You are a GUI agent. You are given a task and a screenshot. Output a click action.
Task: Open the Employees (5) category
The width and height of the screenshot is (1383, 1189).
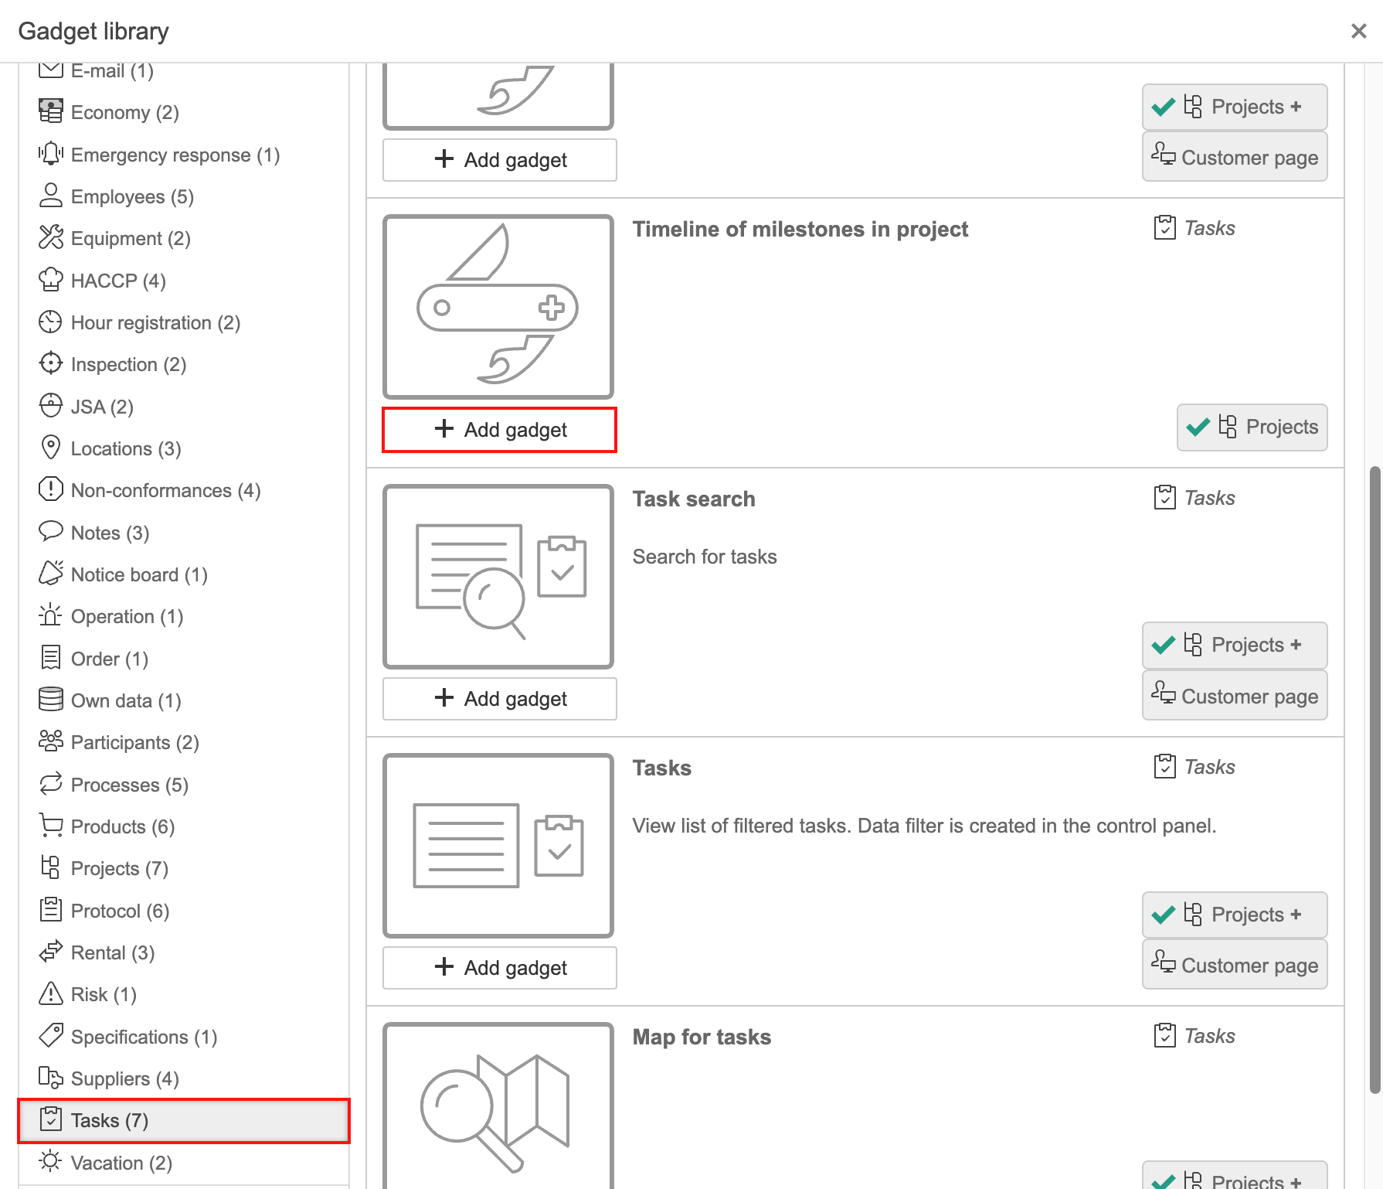pos(131,196)
